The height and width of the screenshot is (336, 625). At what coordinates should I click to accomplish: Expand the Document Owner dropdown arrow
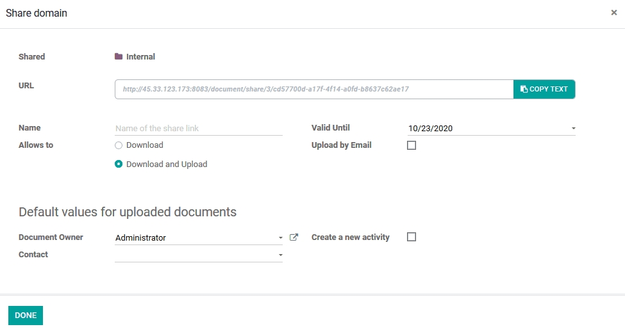pyautogui.click(x=280, y=238)
